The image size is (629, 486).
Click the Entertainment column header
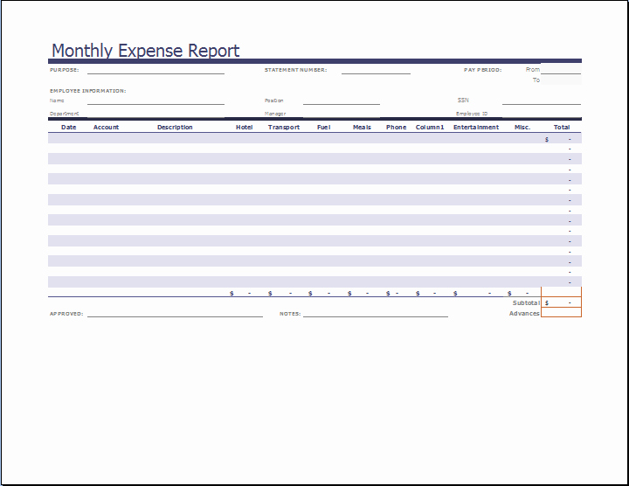tap(476, 128)
